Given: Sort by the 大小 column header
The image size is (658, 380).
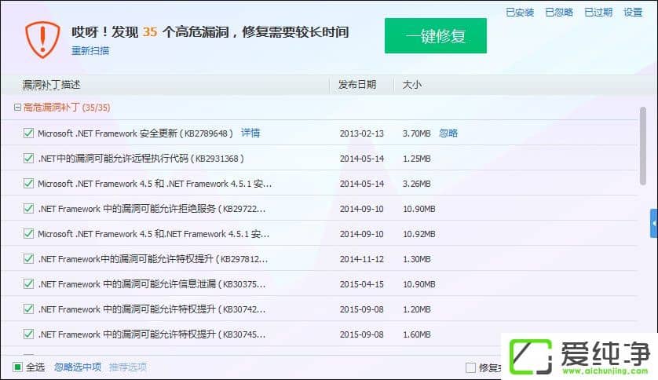Looking at the screenshot, I should click(412, 84).
